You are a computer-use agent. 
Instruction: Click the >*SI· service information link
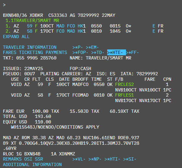pos(130,159)
